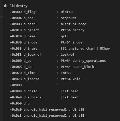Click the Ptr64 Void type of d_fsdata
Screen dimensions: 120x121
click(70, 79)
